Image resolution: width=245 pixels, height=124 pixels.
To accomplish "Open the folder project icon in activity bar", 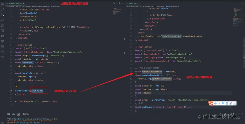I will 2,46.
